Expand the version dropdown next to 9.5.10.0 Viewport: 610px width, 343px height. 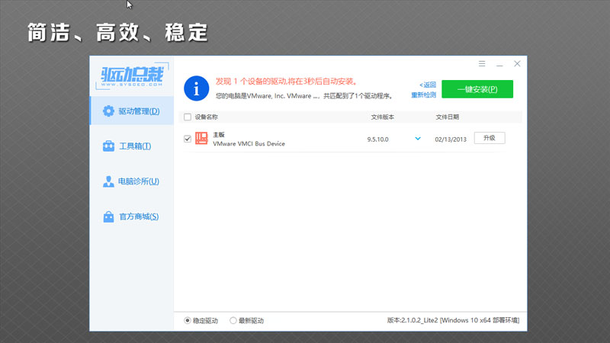click(418, 139)
